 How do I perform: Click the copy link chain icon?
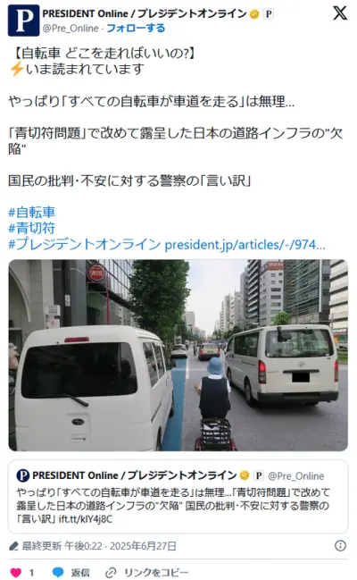point(111,573)
